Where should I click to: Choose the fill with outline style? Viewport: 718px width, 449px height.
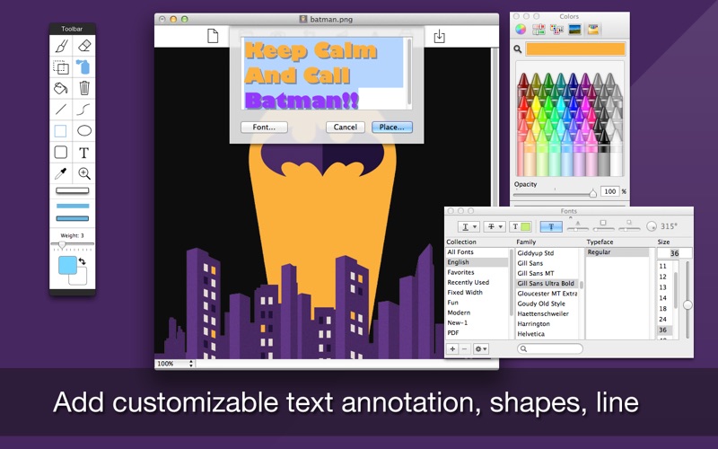(x=73, y=218)
